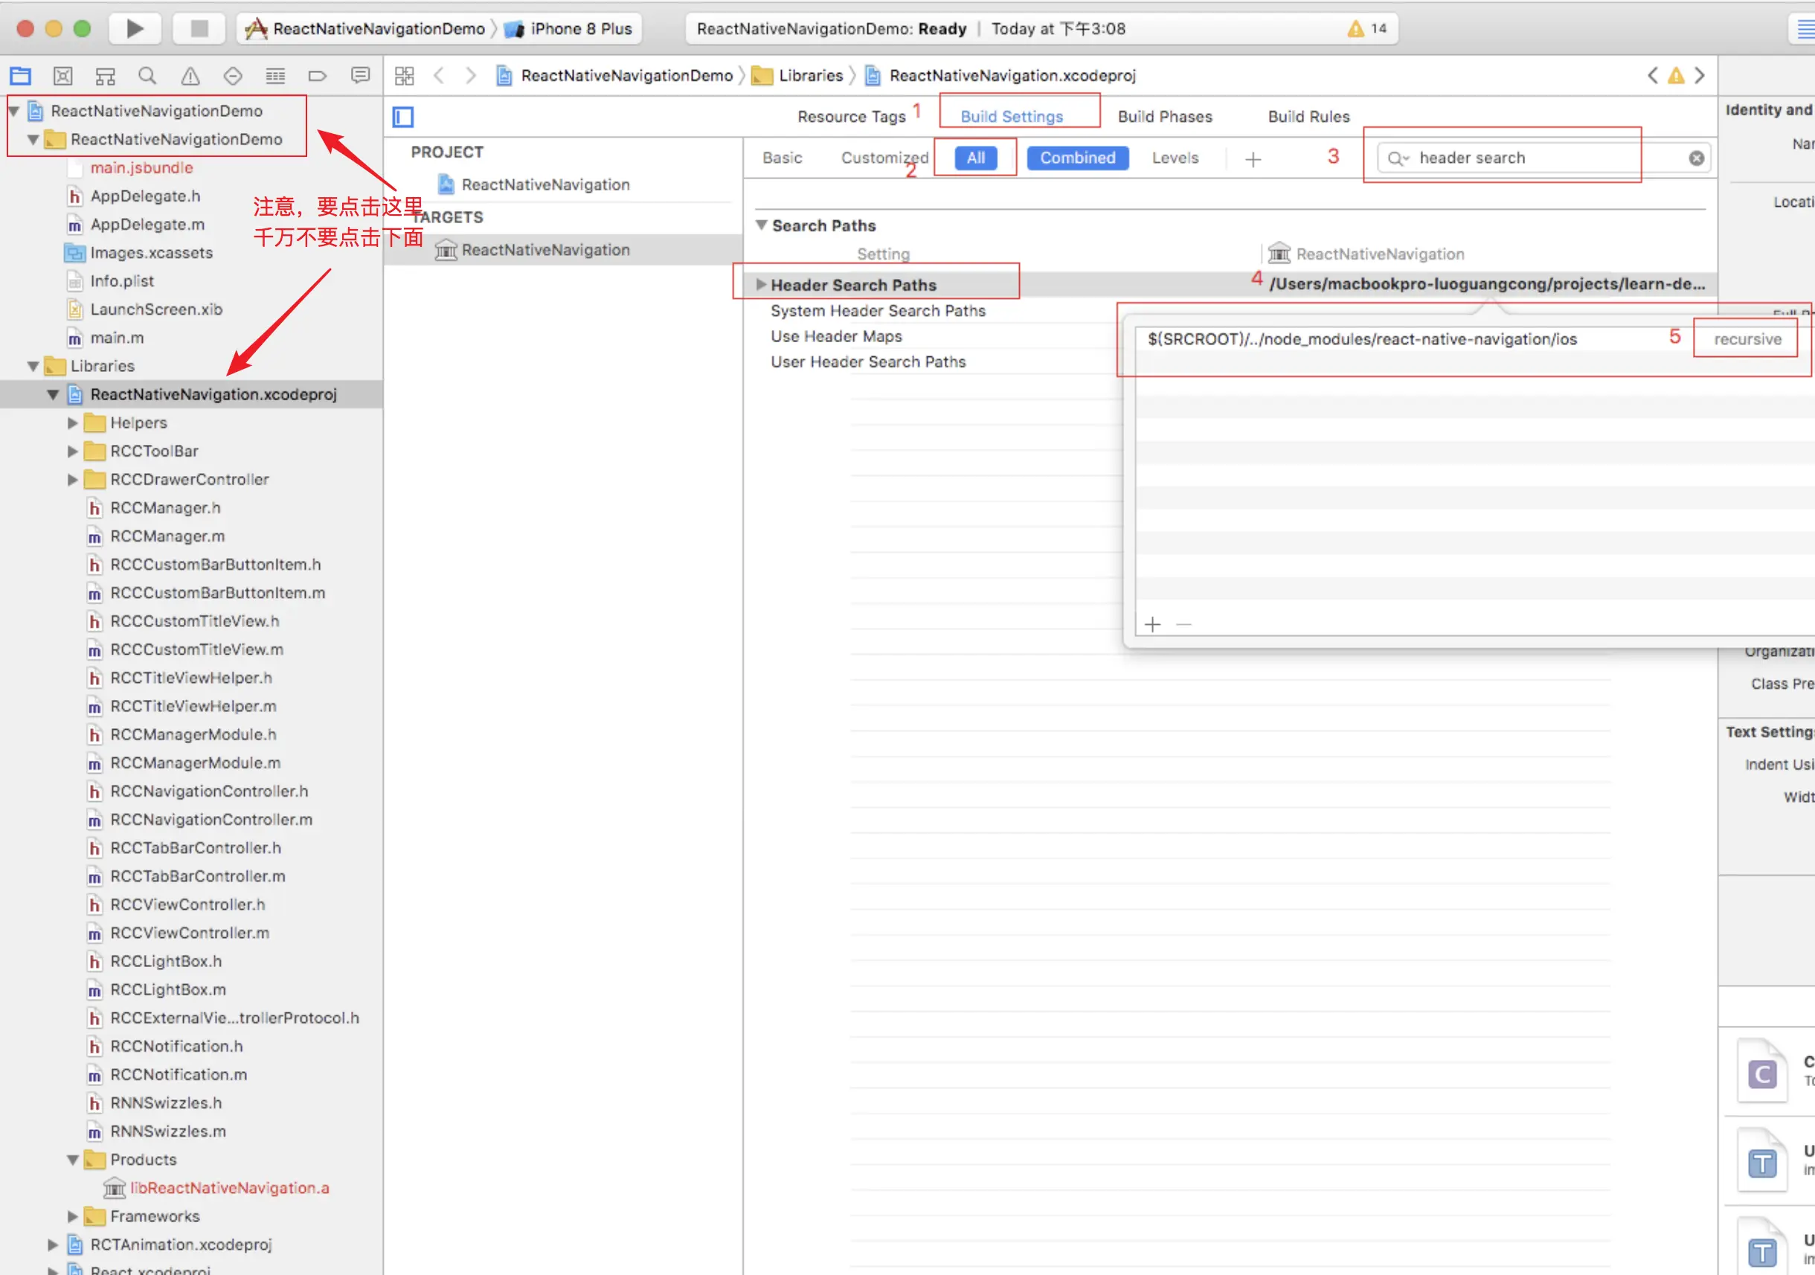Clear the header search filter text
This screenshot has height=1275, width=1815.
point(1696,158)
